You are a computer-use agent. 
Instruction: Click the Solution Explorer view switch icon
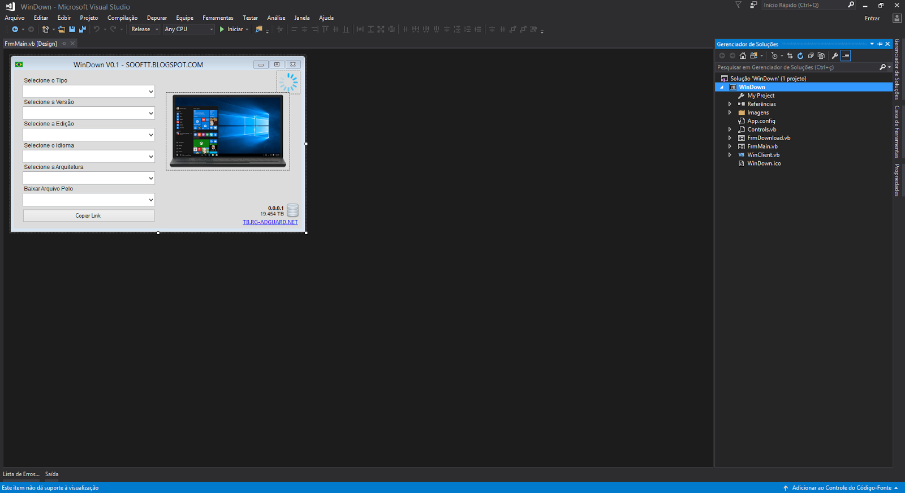[x=753, y=55]
